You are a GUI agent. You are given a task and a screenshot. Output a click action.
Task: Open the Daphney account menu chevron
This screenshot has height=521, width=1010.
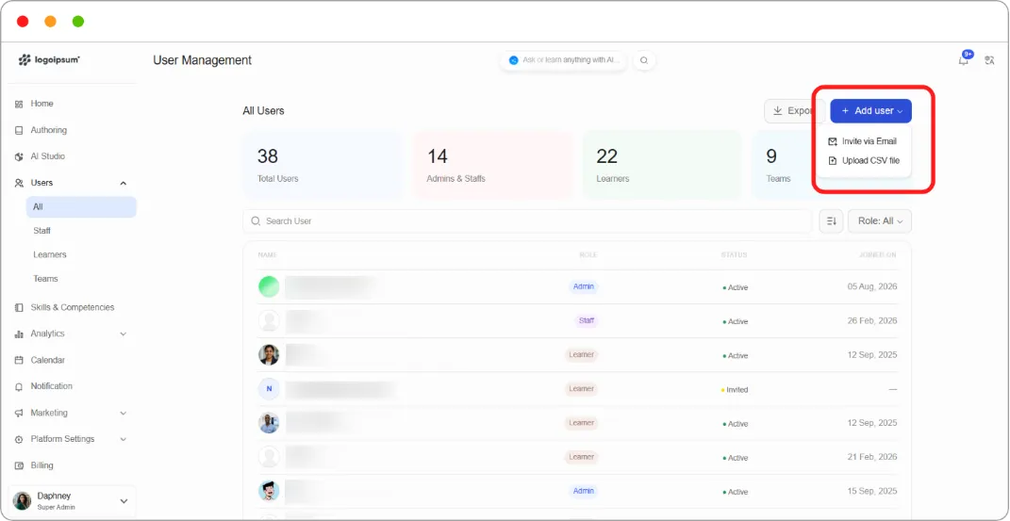[124, 501]
